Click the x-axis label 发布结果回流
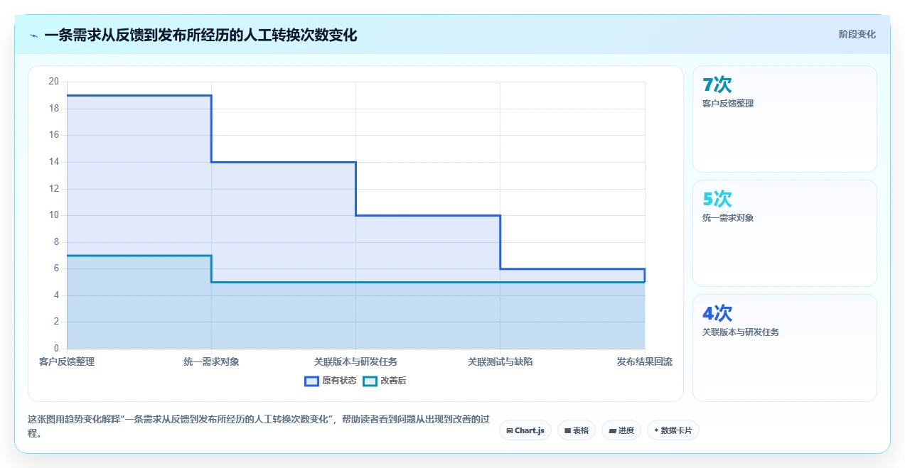Viewport: 905px width, 468px height. (645, 362)
